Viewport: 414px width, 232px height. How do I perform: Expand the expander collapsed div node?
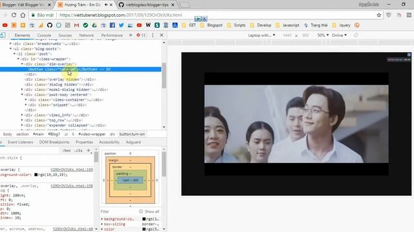coord(22,125)
